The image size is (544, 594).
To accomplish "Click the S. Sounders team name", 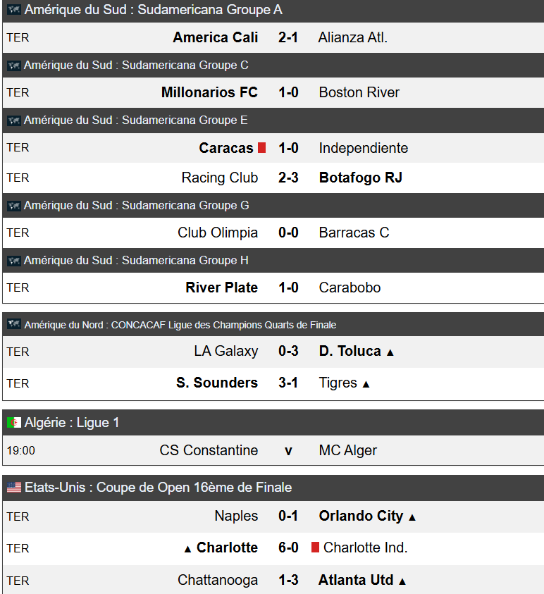I will 217,383.
